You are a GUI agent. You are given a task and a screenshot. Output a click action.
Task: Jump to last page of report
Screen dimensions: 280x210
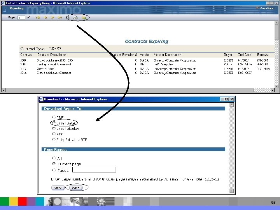[x=60, y=17]
